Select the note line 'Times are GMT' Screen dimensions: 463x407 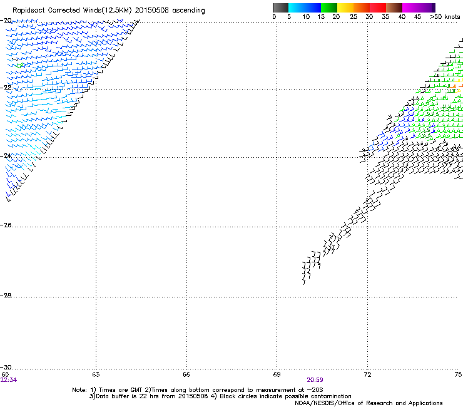[121, 390]
